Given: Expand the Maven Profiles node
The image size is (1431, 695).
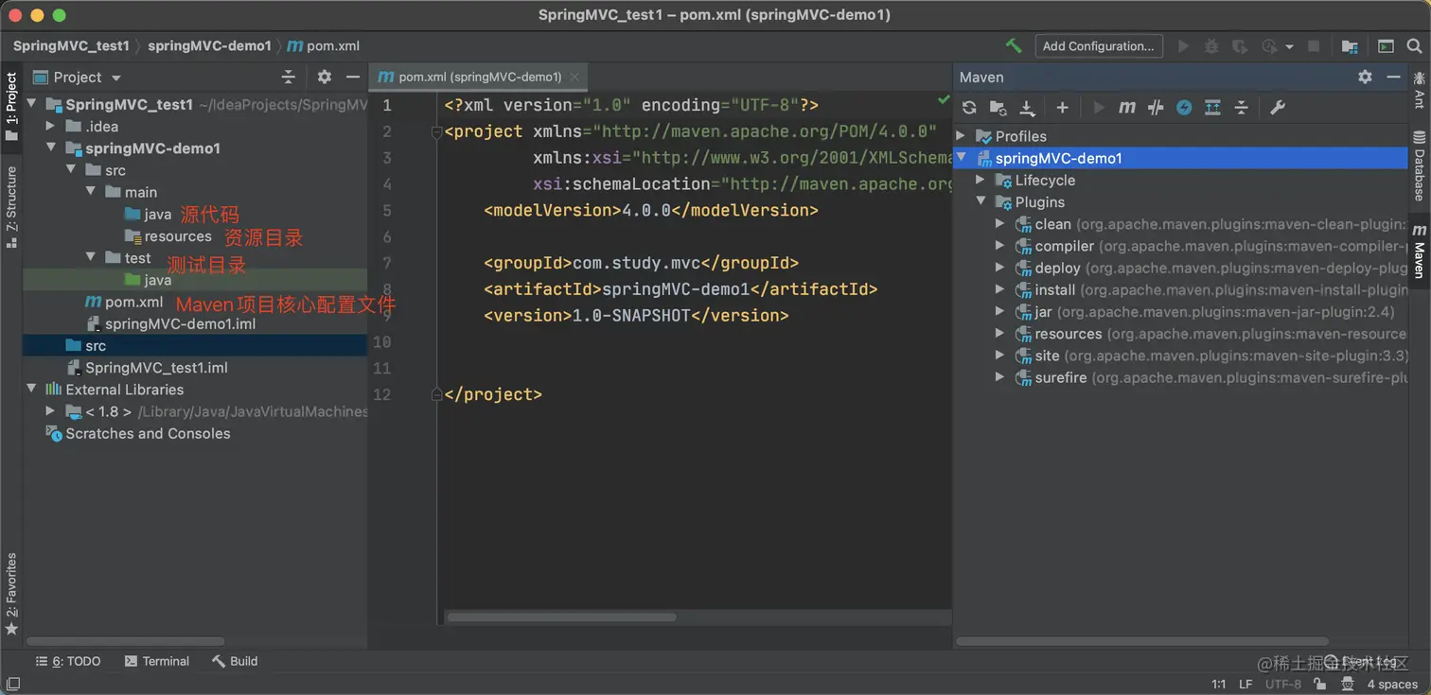Looking at the screenshot, I should [x=962, y=136].
